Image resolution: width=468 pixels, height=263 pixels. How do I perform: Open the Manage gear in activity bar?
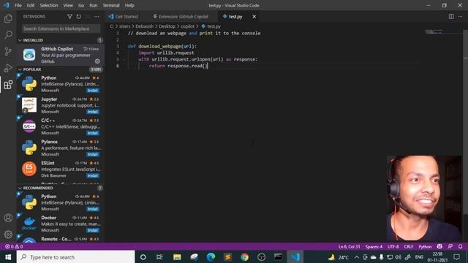coord(8,235)
